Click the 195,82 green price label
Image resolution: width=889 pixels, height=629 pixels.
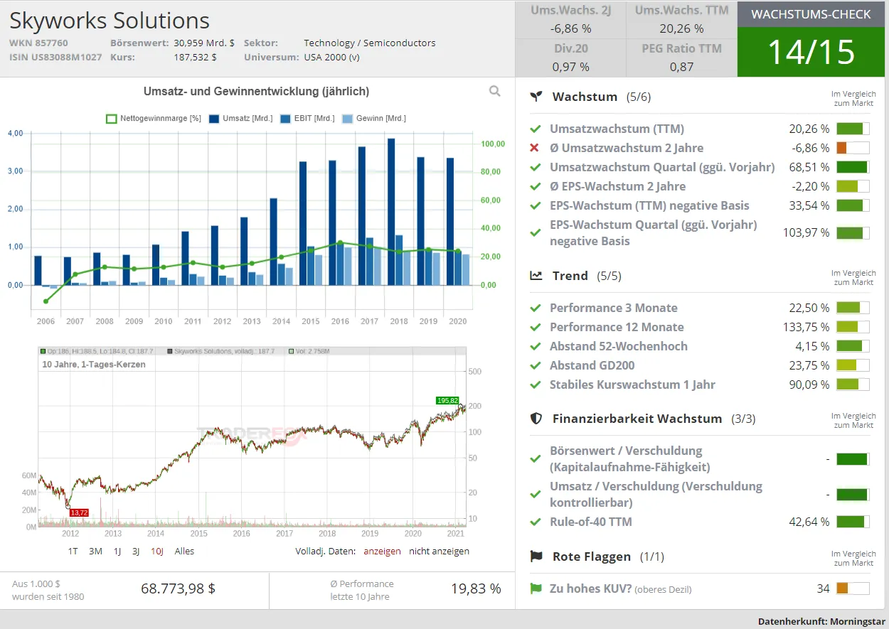coord(447,400)
